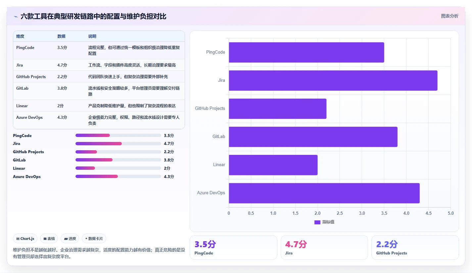
Task: Click the Azure DevOps progress bar
Action: [x=118, y=176]
